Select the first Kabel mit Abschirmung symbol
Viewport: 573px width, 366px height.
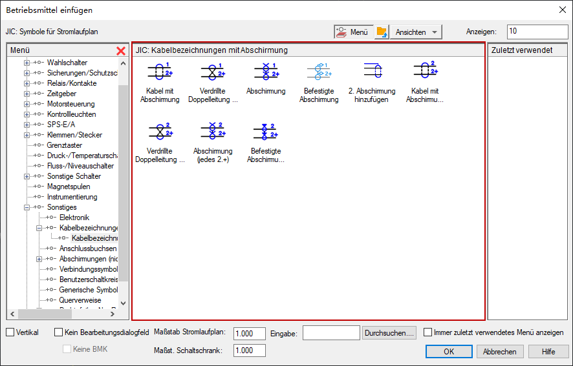point(160,71)
